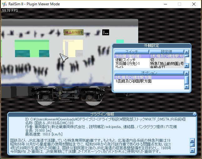Click the スイッチ column header
Viewport: 202px width, 159px height.
(x=132, y=52)
